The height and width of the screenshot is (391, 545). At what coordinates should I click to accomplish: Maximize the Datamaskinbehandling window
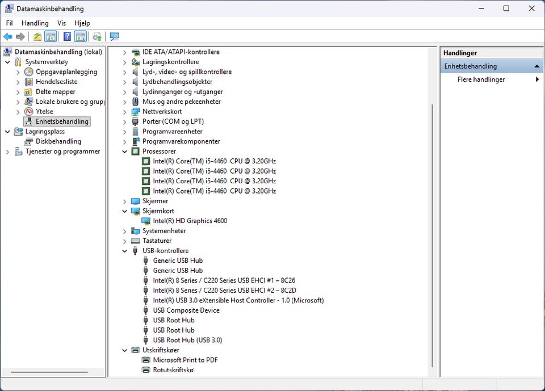506,9
